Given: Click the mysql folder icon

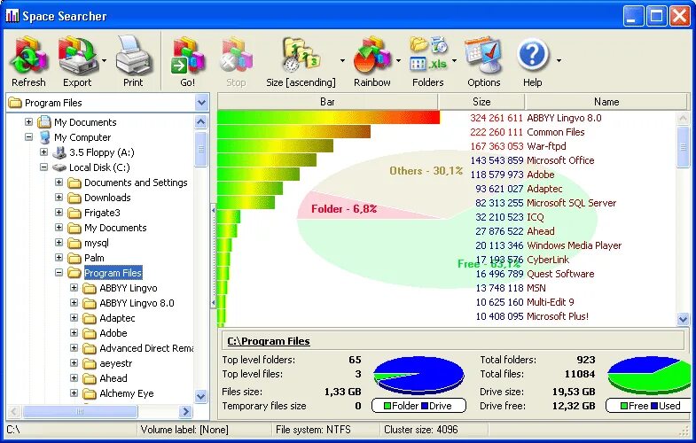Looking at the screenshot, I should click(74, 243).
